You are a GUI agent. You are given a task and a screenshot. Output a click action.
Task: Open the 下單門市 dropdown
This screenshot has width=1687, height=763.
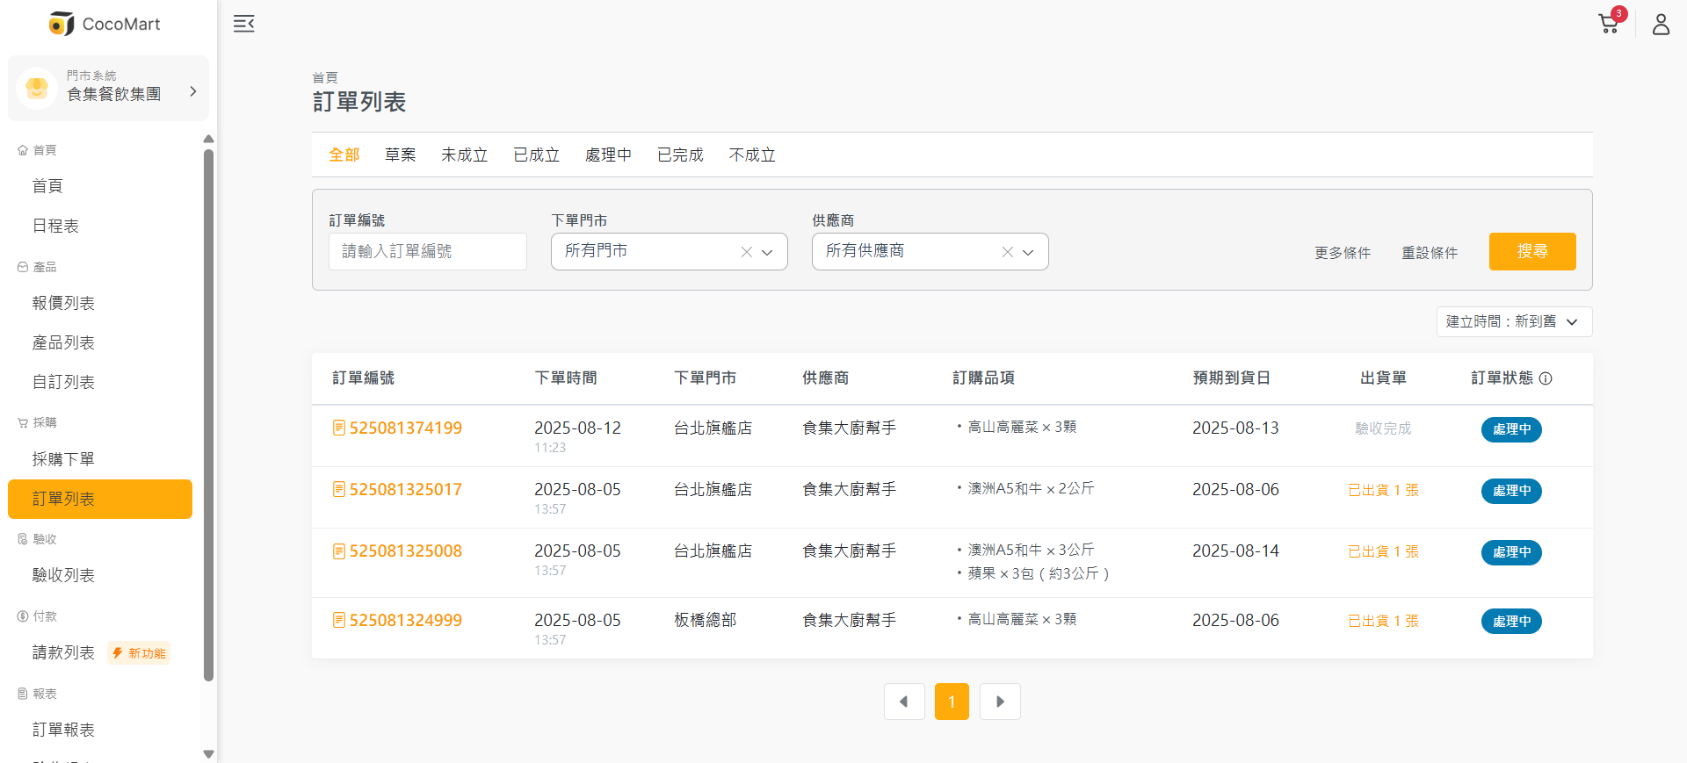(670, 251)
